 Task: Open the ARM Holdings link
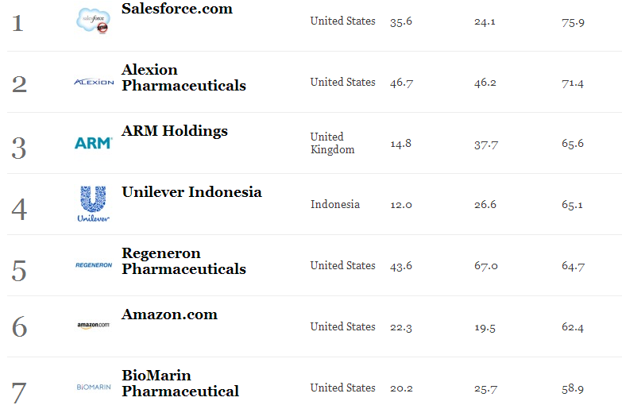(175, 131)
